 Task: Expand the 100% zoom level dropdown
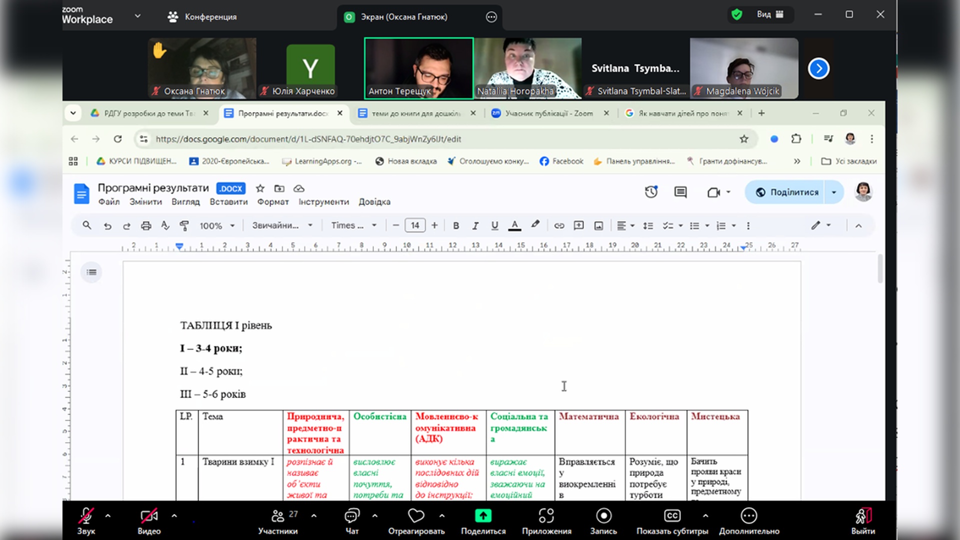pos(217,225)
